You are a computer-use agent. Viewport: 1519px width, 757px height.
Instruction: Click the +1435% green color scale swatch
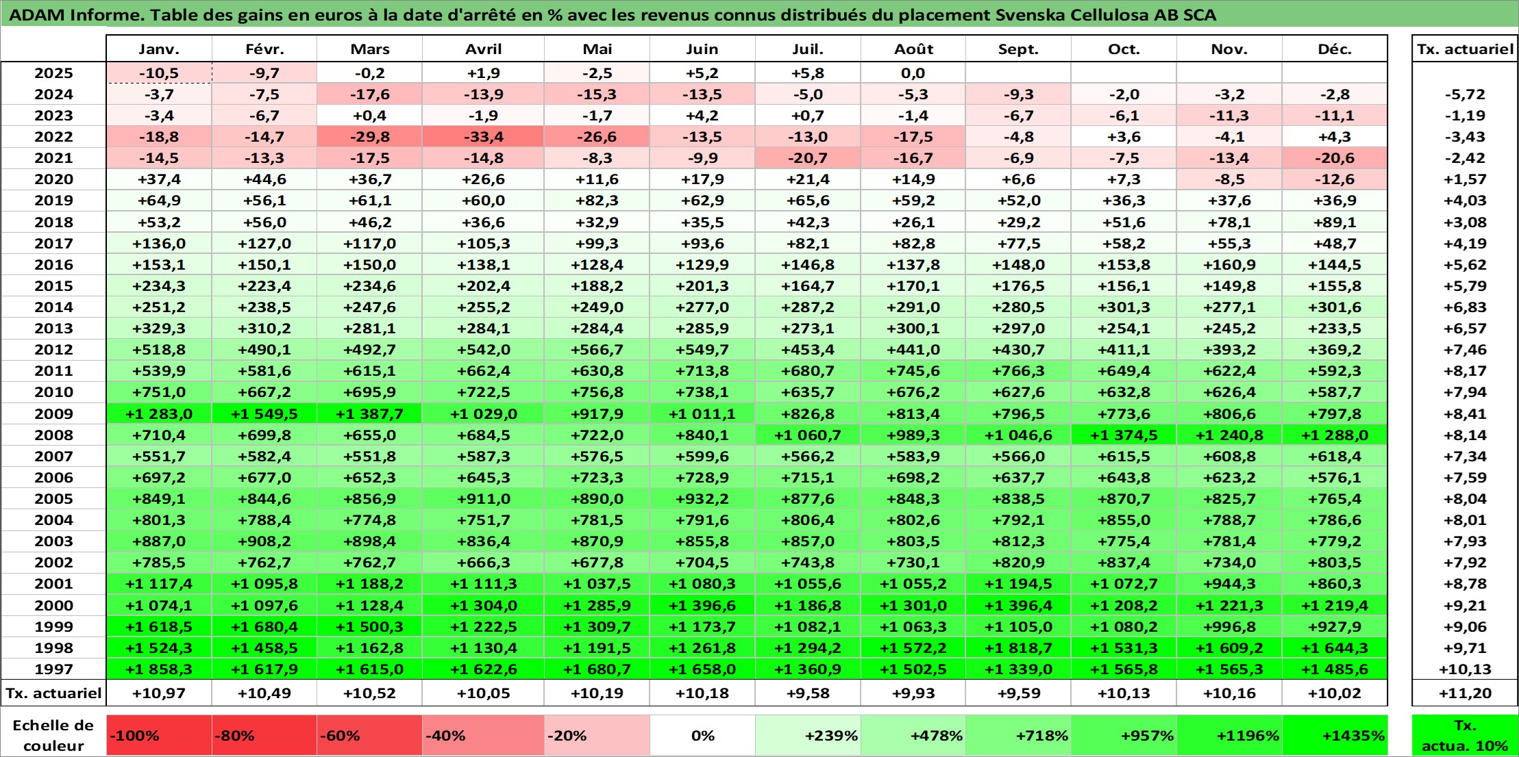tap(1335, 736)
